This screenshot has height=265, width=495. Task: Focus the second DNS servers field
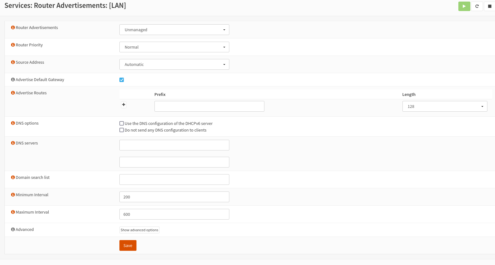(x=174, y=162)
